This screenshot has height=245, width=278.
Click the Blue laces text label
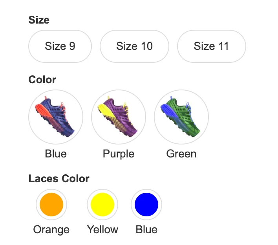coord(146,229)
